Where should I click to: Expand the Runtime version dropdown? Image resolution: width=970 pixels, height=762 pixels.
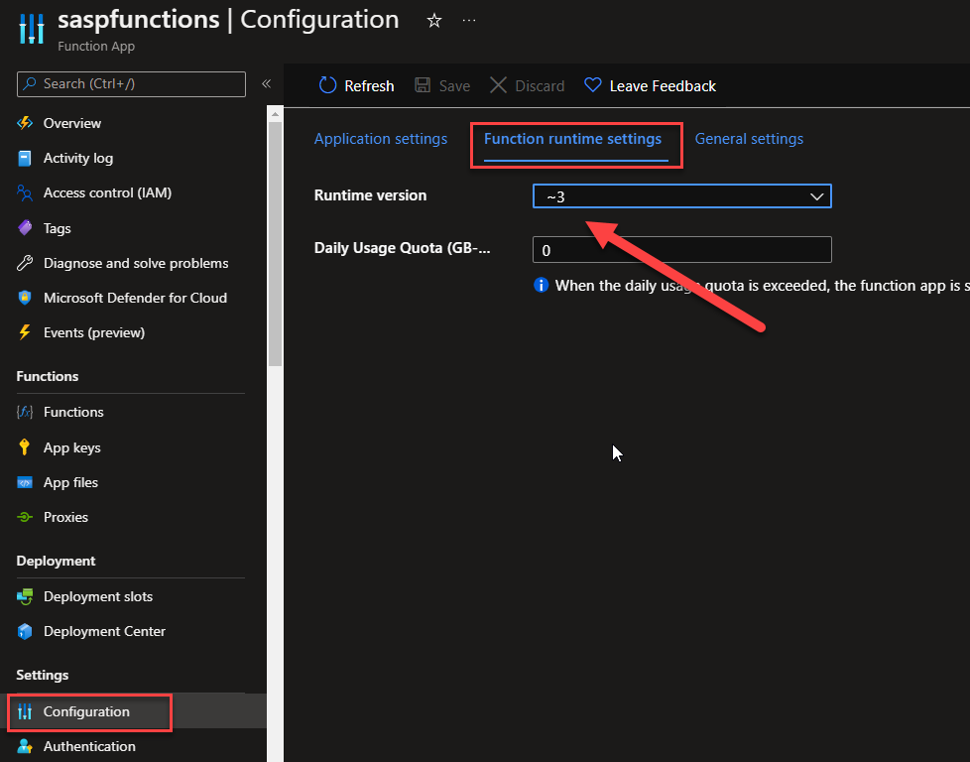click(681, 196)
